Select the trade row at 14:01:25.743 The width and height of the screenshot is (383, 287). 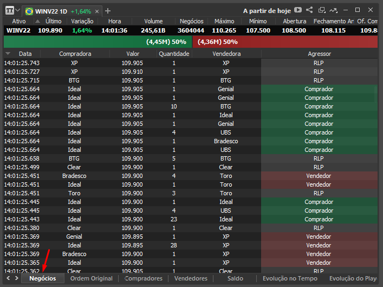tap(191, 63)
